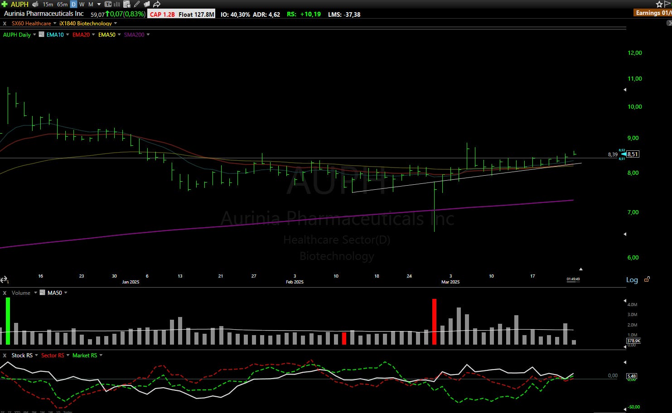The width and height of the screenshot is (672, 413).
Task: Click the text template T icon
Action: (x=108, y=4)
